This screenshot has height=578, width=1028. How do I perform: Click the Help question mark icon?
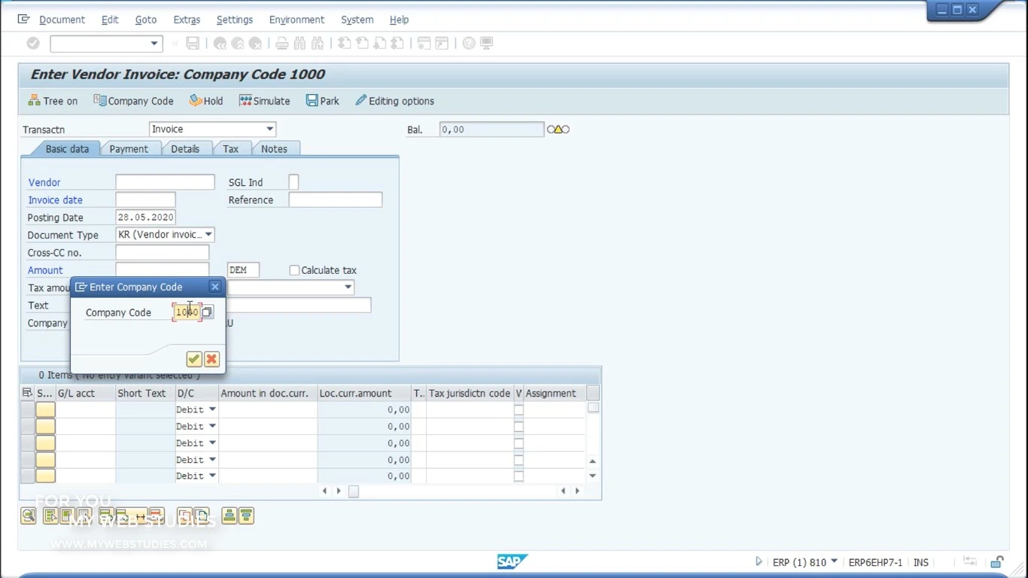[x=469, y=44]
